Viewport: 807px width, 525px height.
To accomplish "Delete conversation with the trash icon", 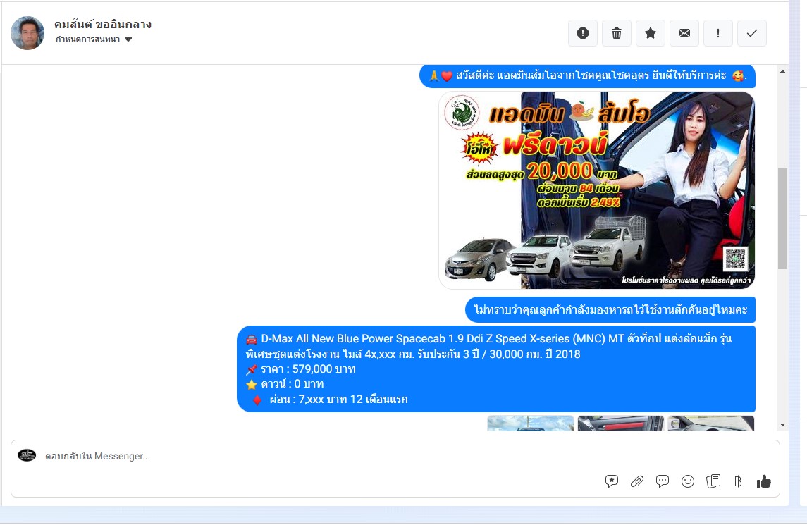I will [617, 33].
